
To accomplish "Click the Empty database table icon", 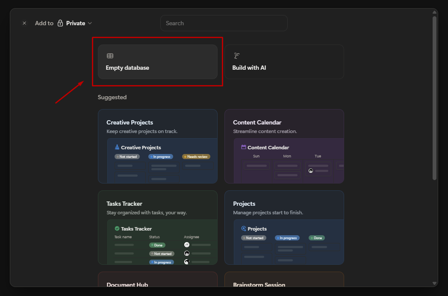I will click(110, 56).
